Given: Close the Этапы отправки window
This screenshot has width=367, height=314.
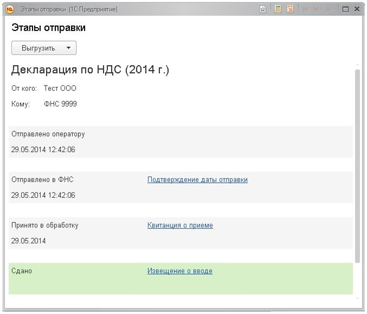Looking at the screenshot, I should 357,9.
